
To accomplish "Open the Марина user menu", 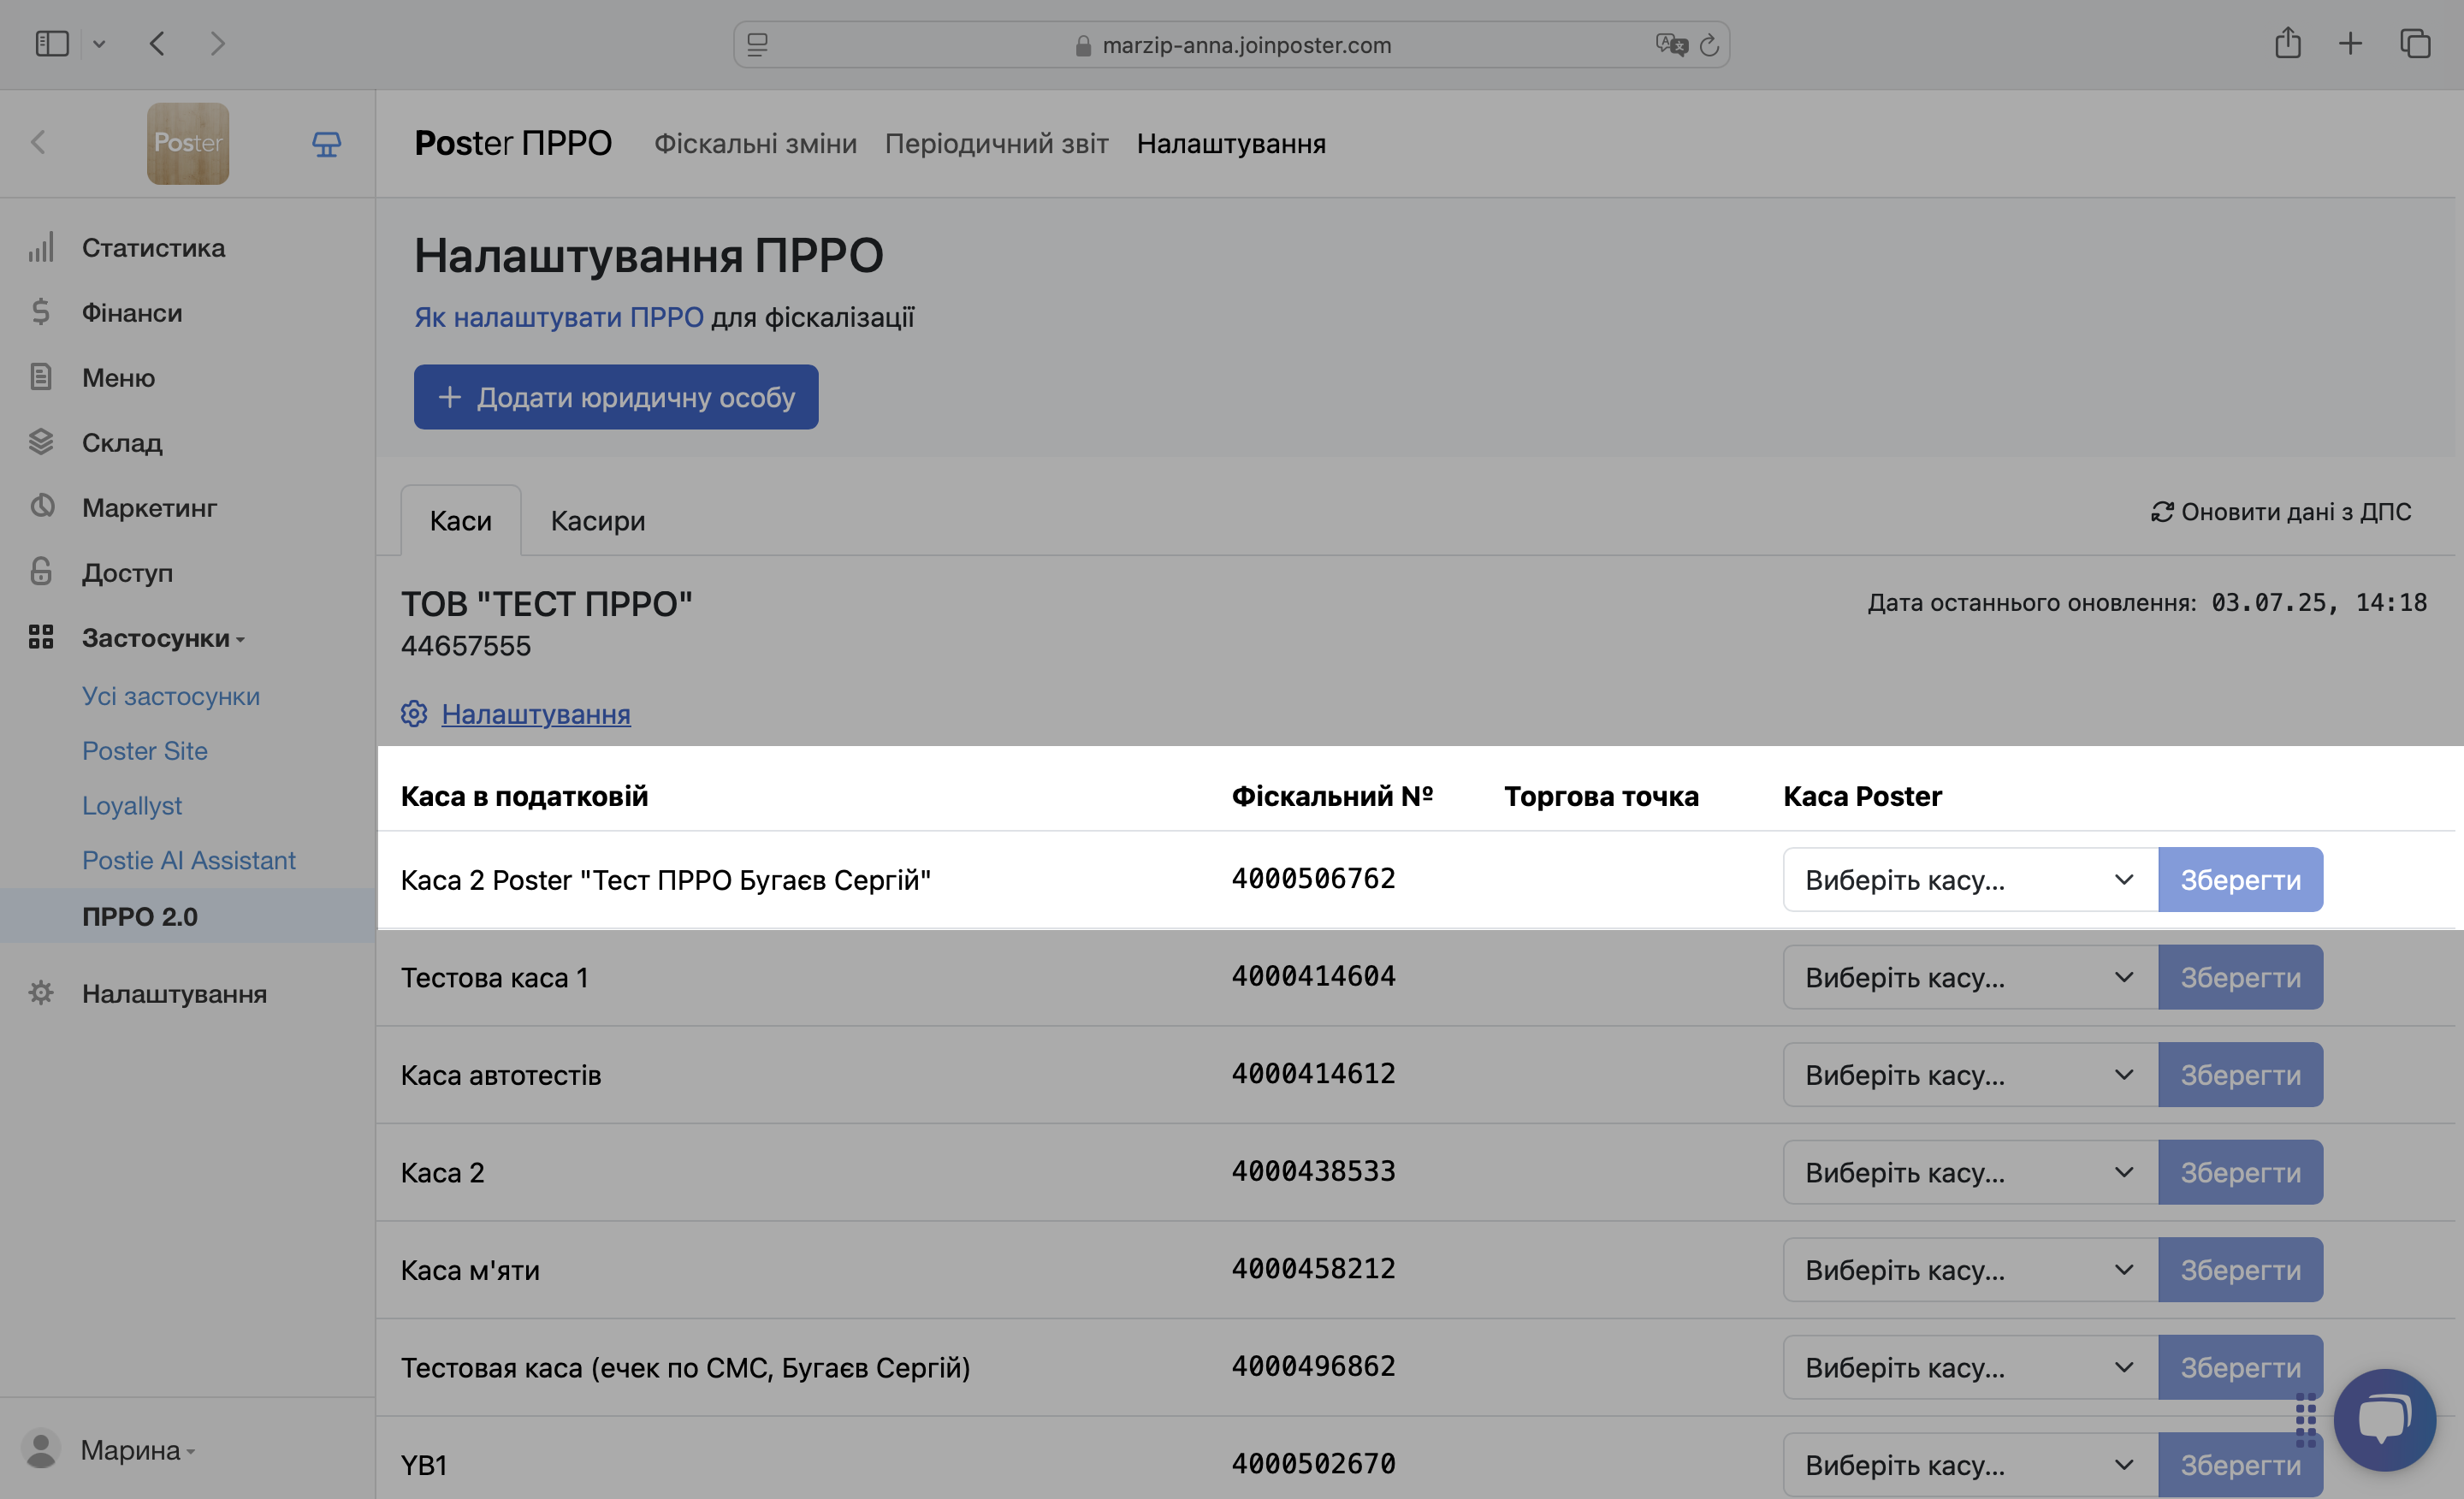I will pyautogui.click(x=137, y=1449).
